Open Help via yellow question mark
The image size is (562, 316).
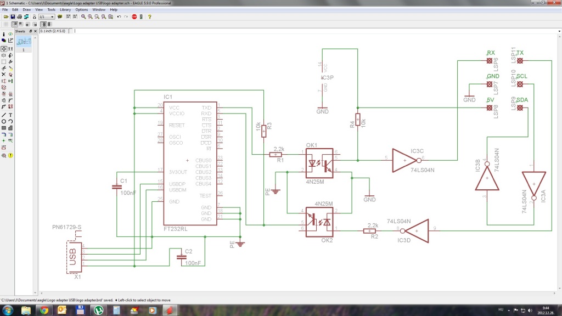pos(149,17)
